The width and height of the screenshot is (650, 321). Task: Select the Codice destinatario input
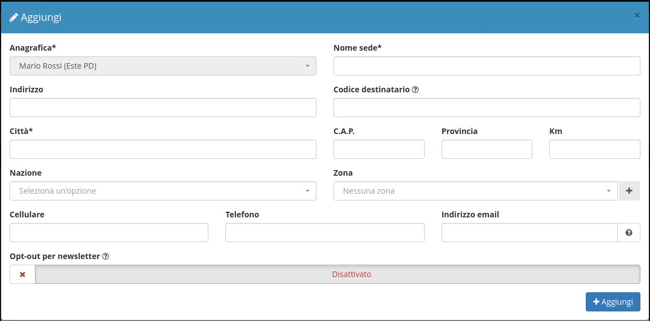tap(487, 108)
